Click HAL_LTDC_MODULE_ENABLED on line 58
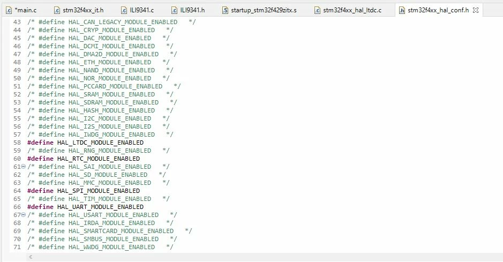The image size is (503, 262). pyautogui.click(x=100, y=143)
